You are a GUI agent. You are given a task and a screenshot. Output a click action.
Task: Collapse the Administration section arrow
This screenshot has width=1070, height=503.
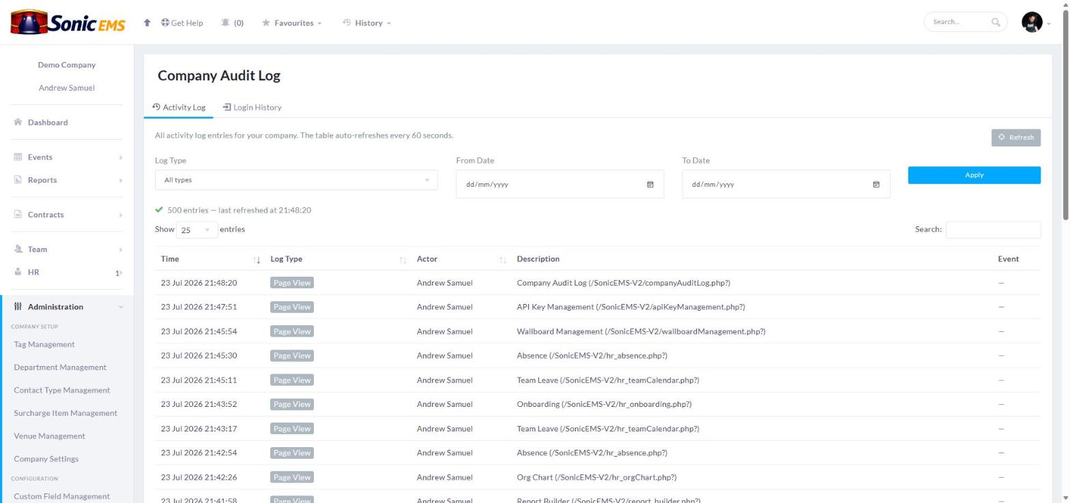point(121,307)
